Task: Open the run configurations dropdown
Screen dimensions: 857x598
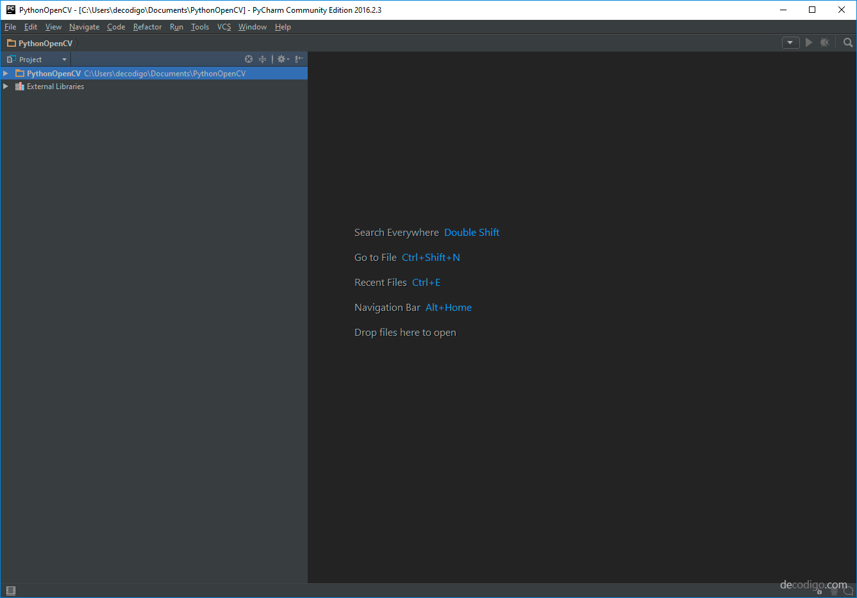Action: [x=790, y=42]
